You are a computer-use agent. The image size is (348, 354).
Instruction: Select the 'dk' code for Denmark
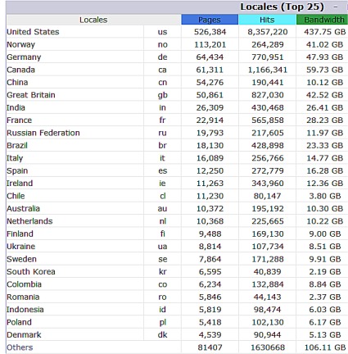[x=162, y=335]
